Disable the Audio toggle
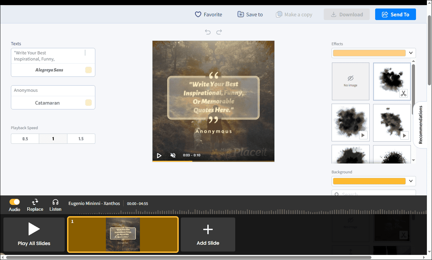Image resolution: width=432 pixels, height=260 pixels. pos(15,202)
